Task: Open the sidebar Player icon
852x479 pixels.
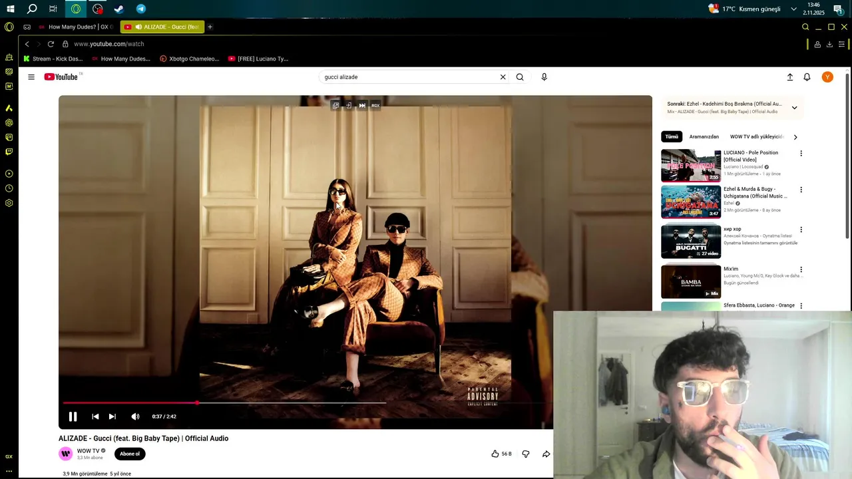Action: (x=9, y=174)
